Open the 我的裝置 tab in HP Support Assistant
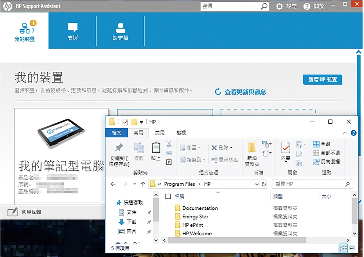The width and height of the screenshot is (364, 257). coord(25,31)
